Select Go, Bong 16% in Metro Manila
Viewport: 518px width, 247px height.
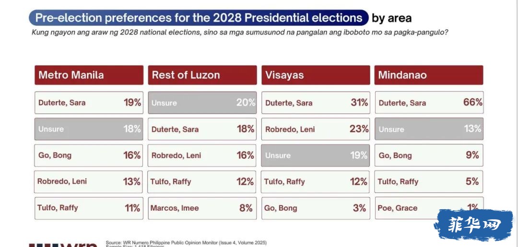coord(89,155)
